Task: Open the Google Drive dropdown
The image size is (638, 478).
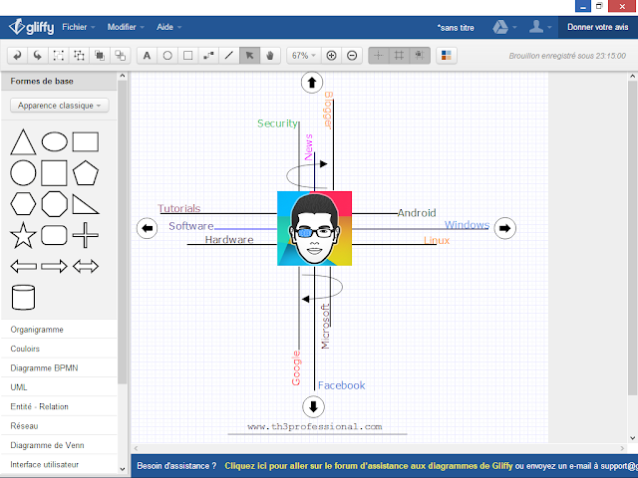Action: pos(504,27)
